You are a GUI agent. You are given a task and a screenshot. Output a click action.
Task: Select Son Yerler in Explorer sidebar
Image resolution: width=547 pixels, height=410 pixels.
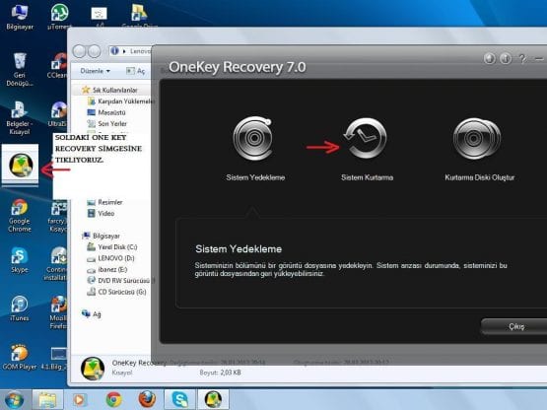[107, 123]
